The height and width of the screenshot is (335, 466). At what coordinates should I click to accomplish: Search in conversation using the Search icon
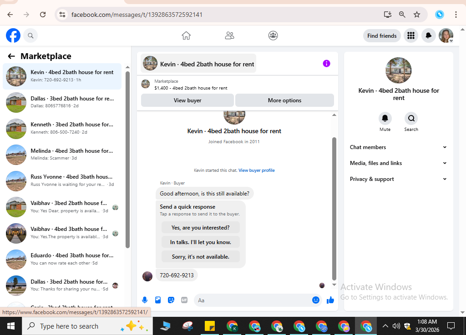point(411,118)
